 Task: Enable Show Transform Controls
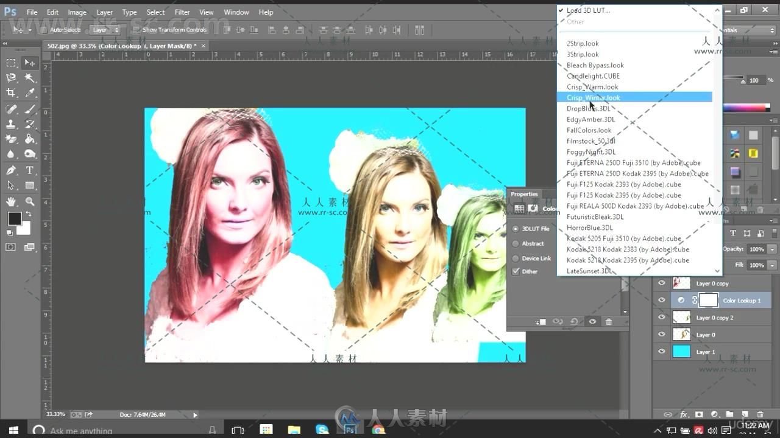click(x=136, y=30)
